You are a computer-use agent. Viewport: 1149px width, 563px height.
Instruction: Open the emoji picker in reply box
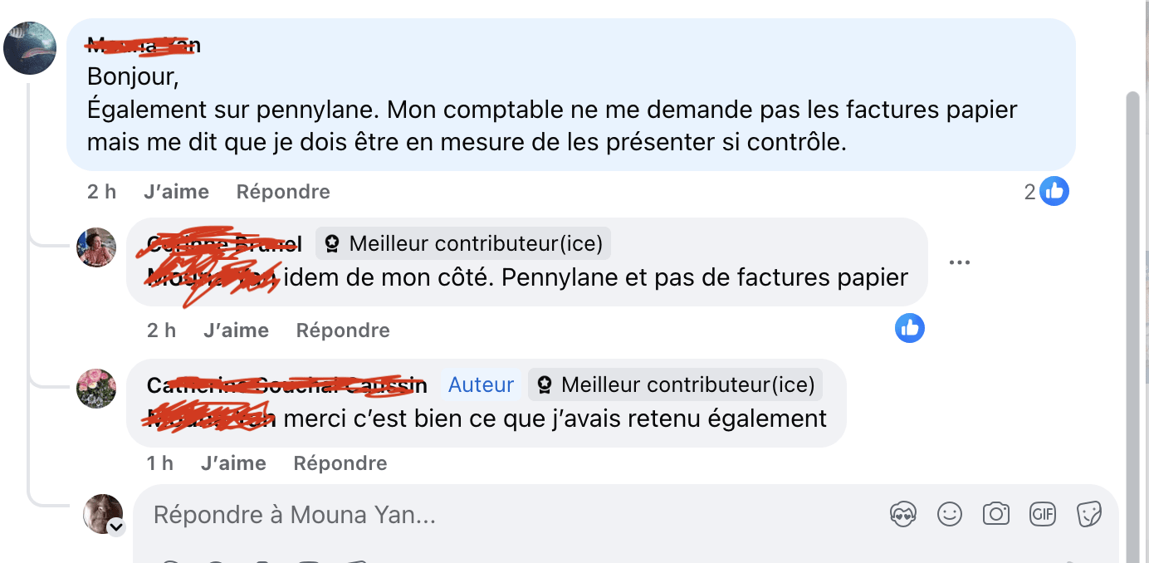pyautogui.click(x=949, y=515)
